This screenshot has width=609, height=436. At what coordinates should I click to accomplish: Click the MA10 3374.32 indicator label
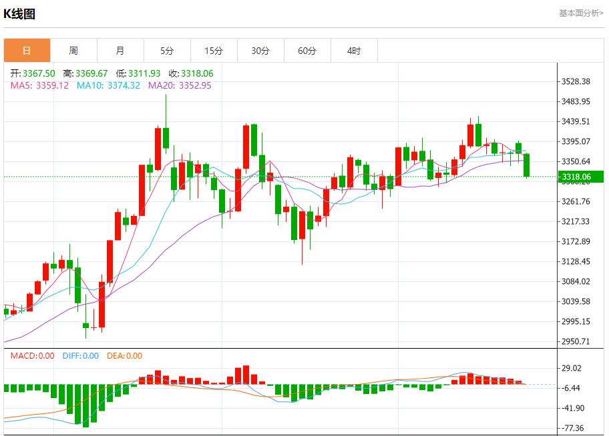(x=108, y=85)
